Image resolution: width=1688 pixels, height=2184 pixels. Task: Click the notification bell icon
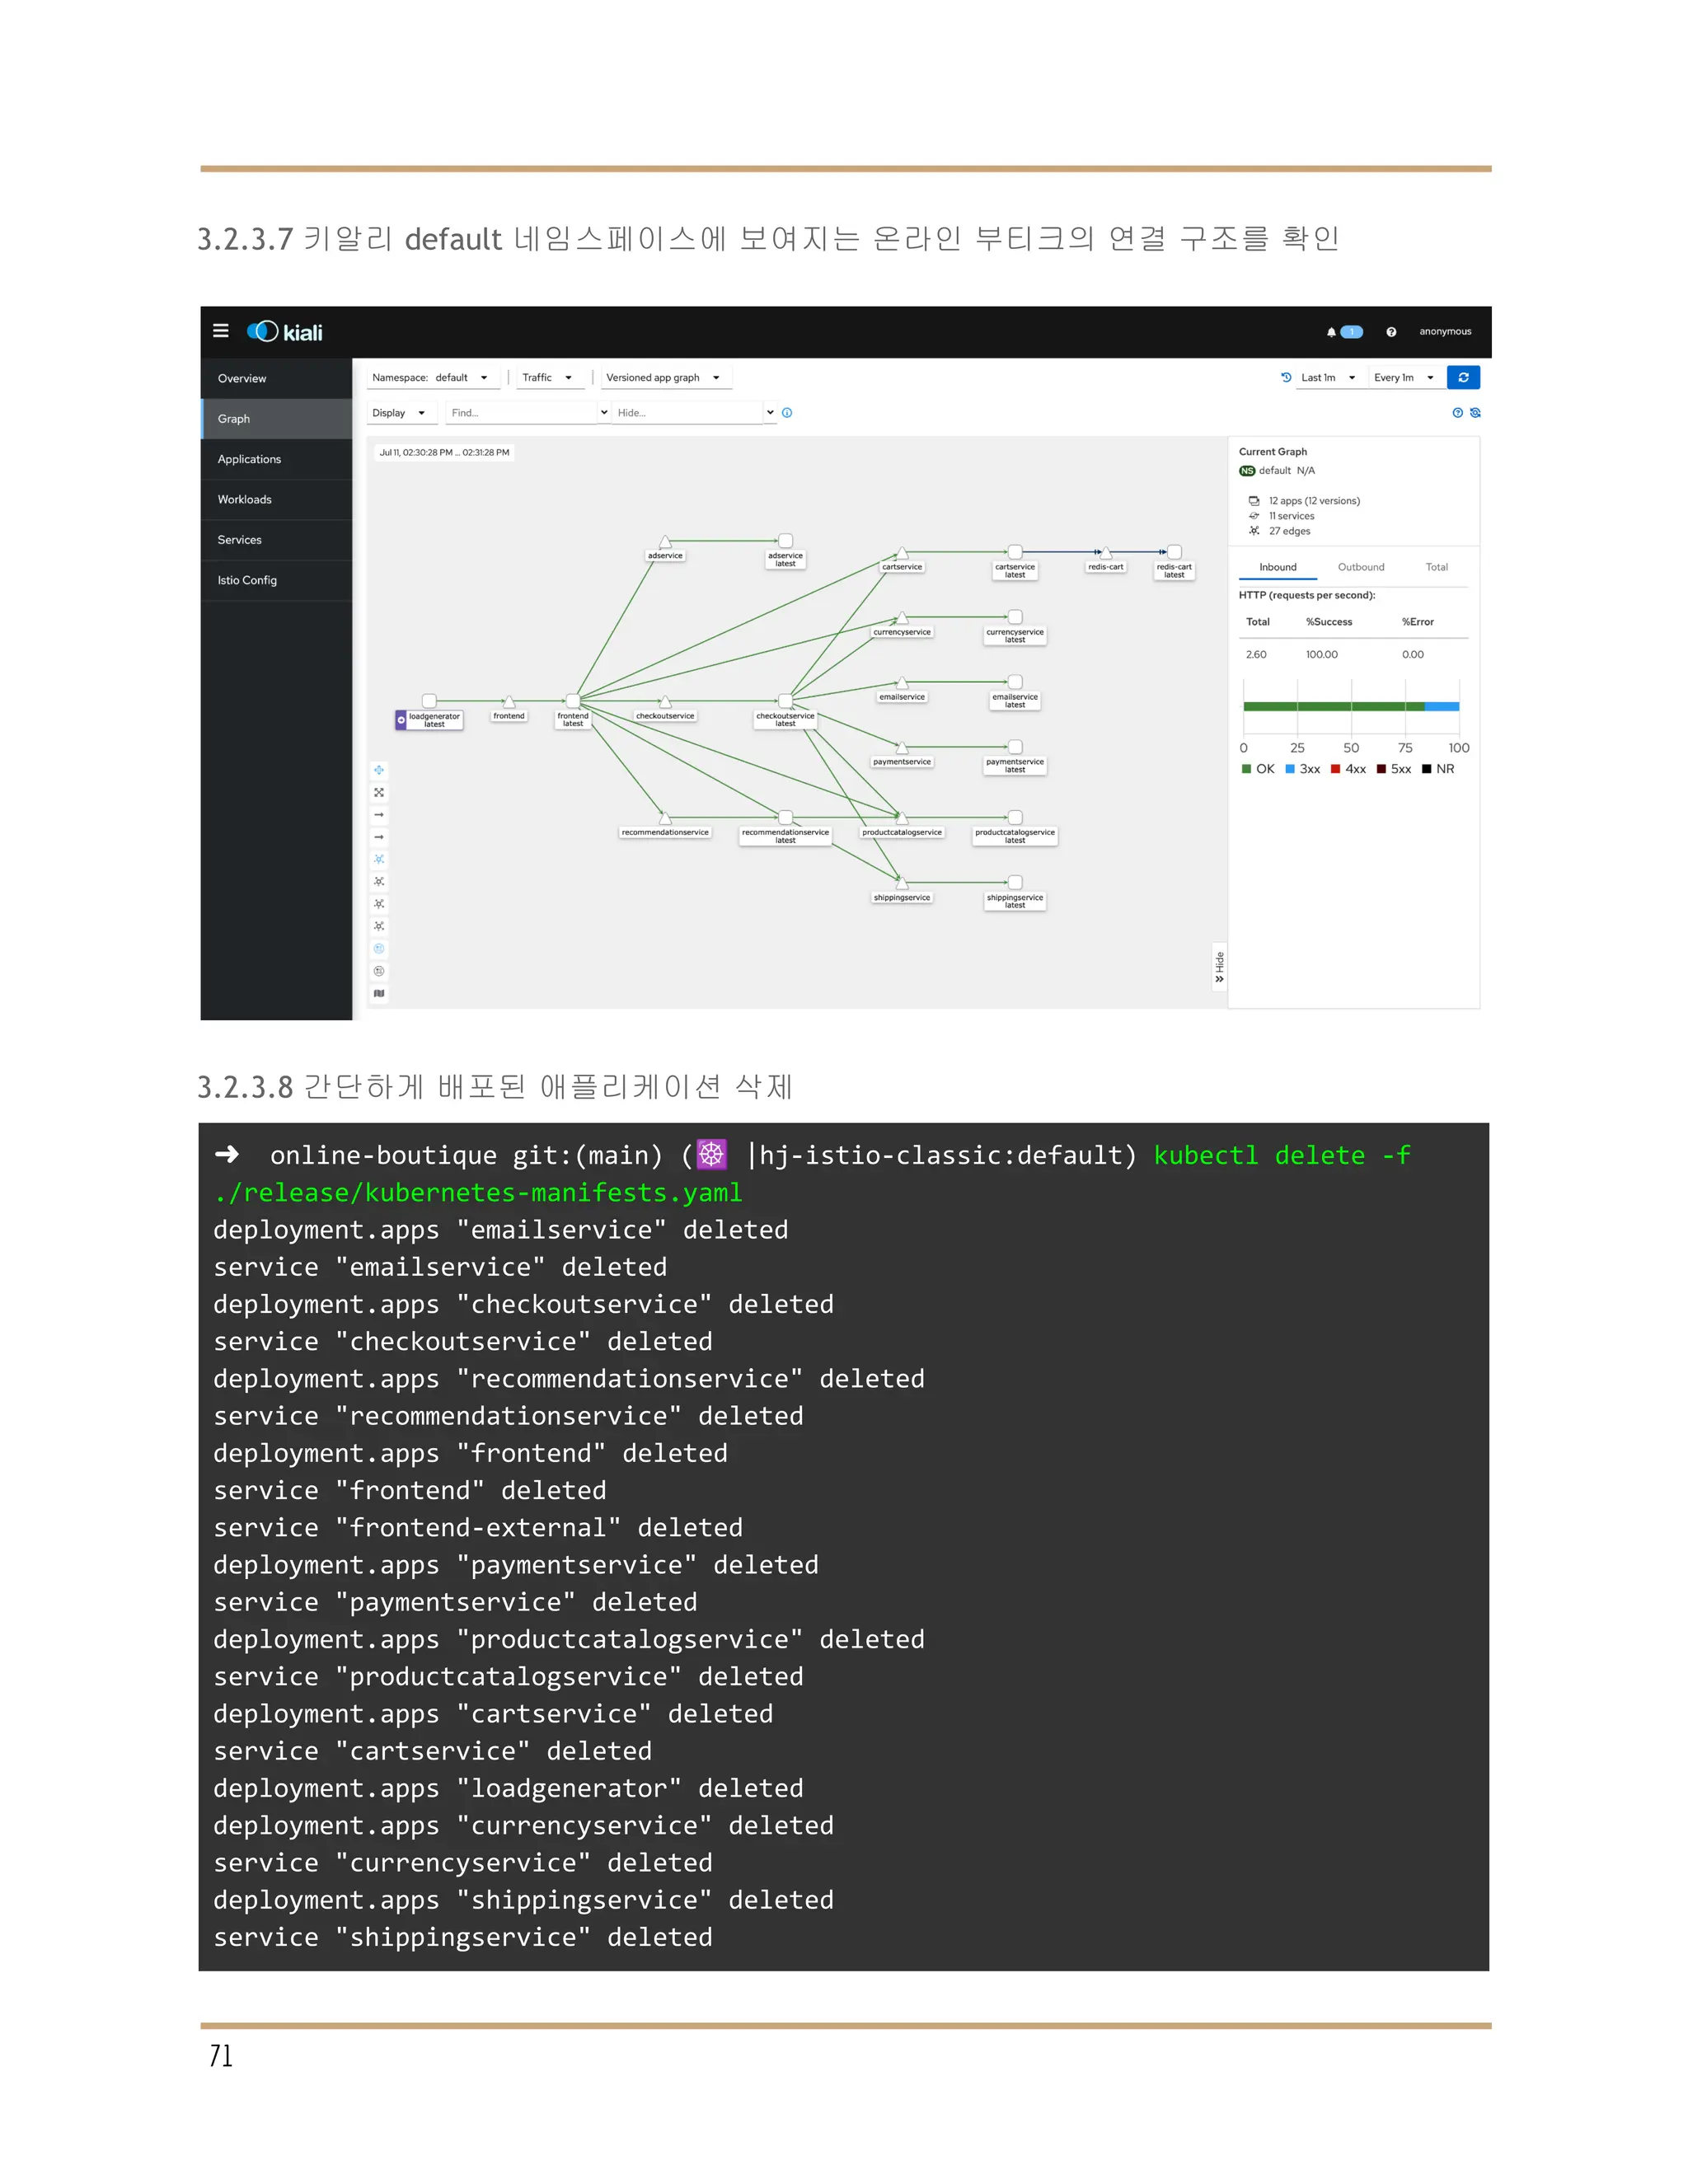(1331, 332)
